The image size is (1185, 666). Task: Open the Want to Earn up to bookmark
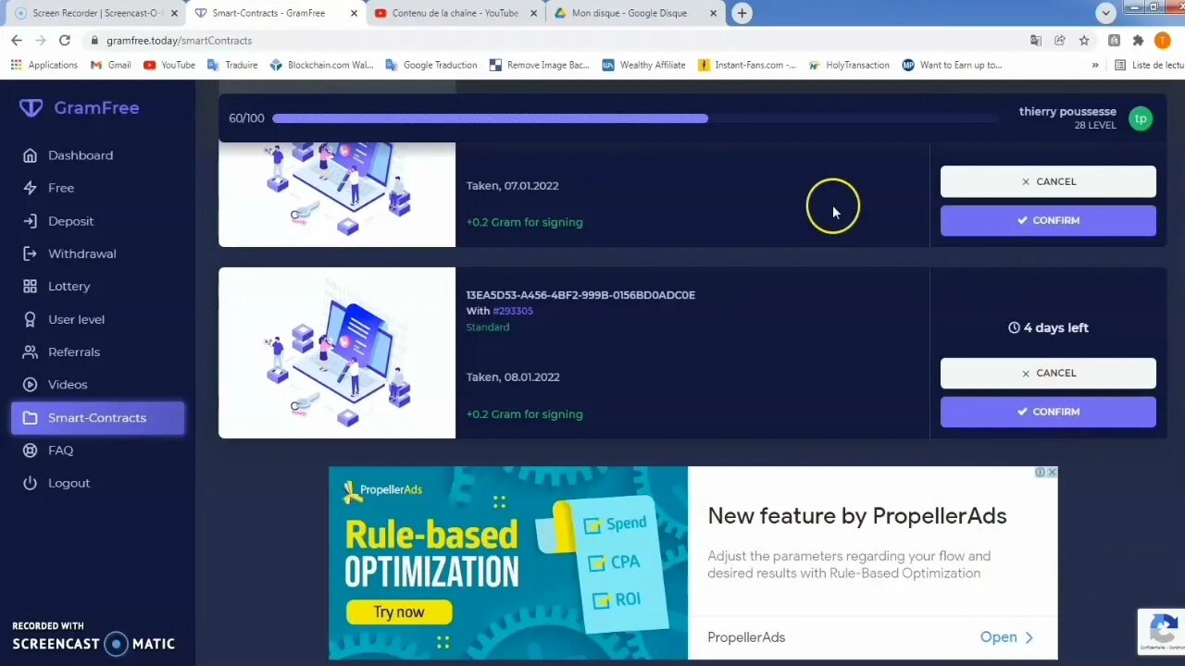(x=952, y=65)
